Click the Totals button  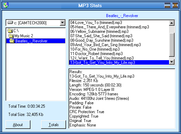(x=54, y=125)
